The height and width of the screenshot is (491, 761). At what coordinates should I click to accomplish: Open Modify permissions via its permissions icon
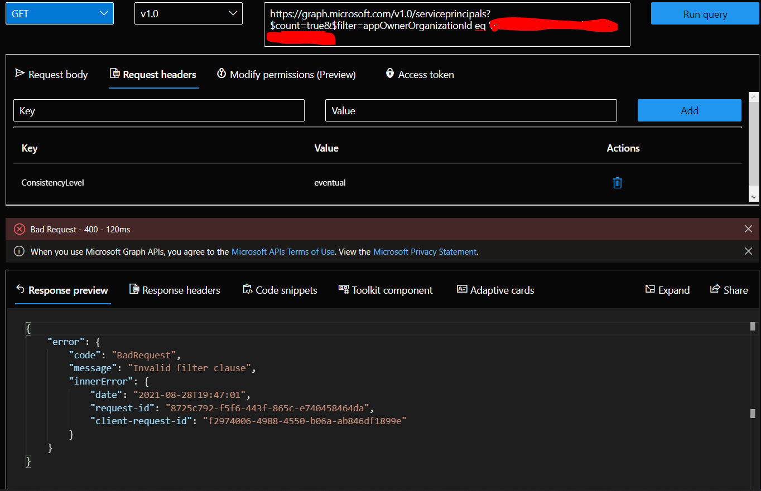(x=221, y=73)
